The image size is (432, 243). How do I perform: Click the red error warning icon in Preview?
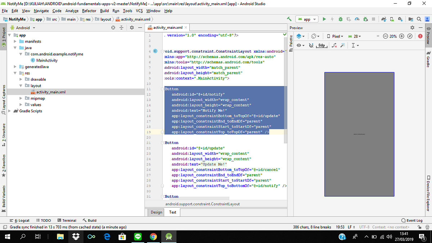pyautogui.click(x=420, y=36)
